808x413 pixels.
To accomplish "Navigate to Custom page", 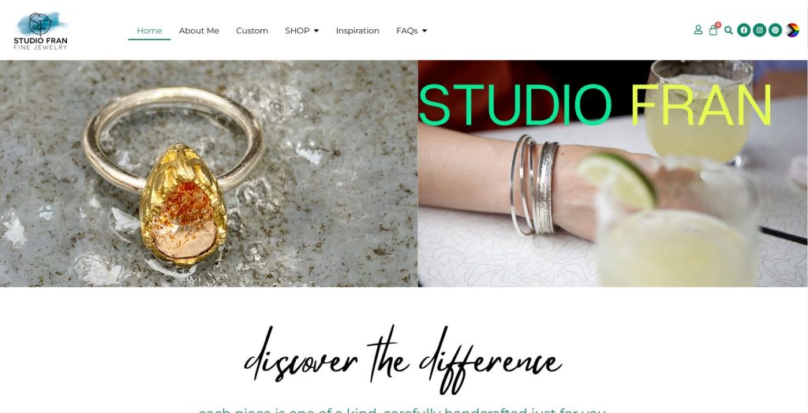I will click(252, 31).
